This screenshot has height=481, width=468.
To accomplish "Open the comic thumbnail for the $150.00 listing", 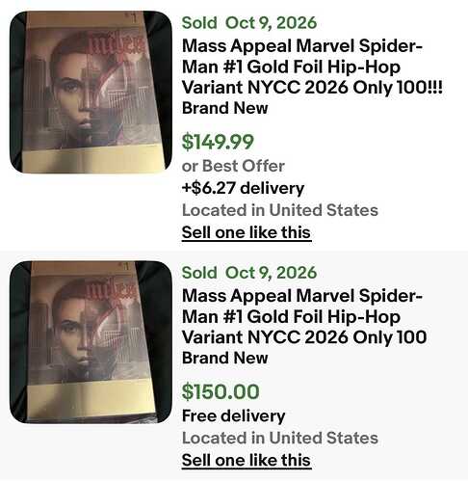I will (91, 342).
